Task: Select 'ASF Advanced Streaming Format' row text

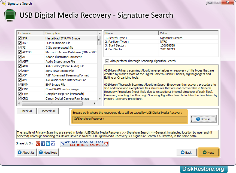Action: pyautogui.click(x=67, y=75)
